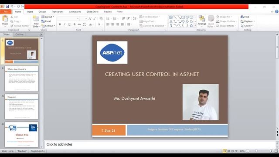Select the Format Painter tool

click(x=20, y=26)
